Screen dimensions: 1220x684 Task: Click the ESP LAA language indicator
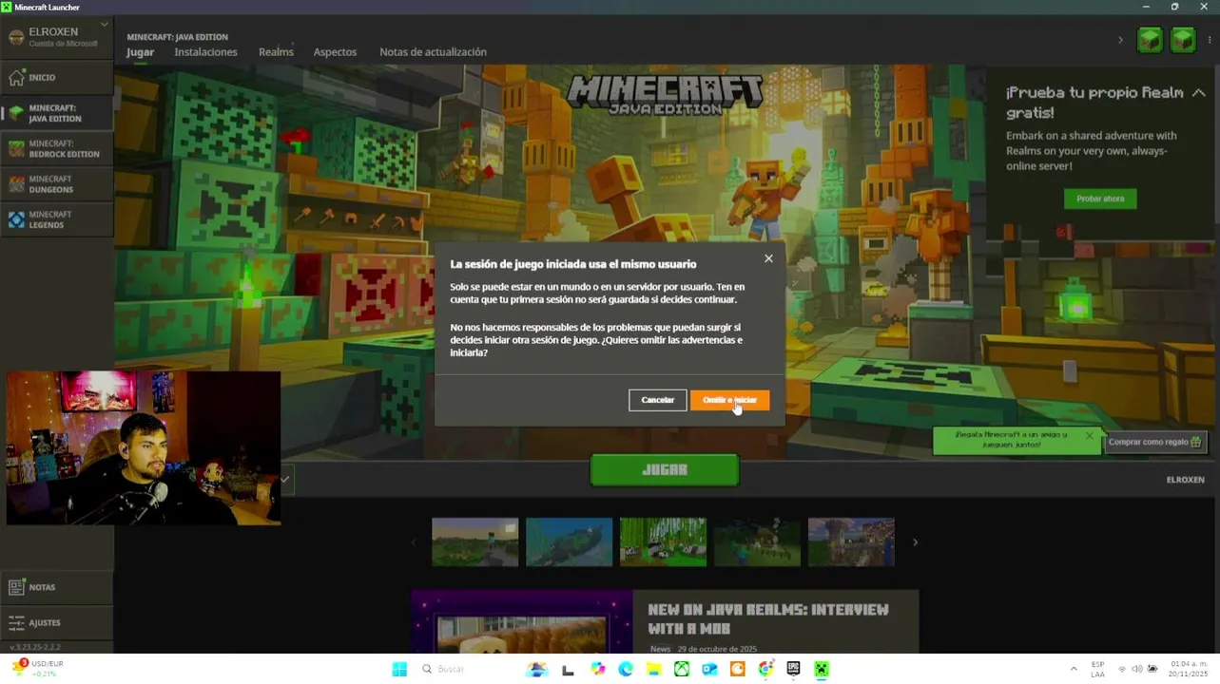[1097, 669]
